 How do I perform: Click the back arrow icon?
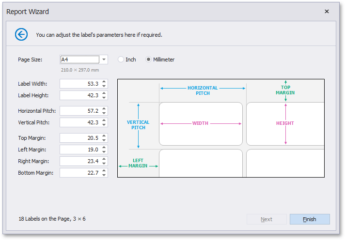(21, 34)
